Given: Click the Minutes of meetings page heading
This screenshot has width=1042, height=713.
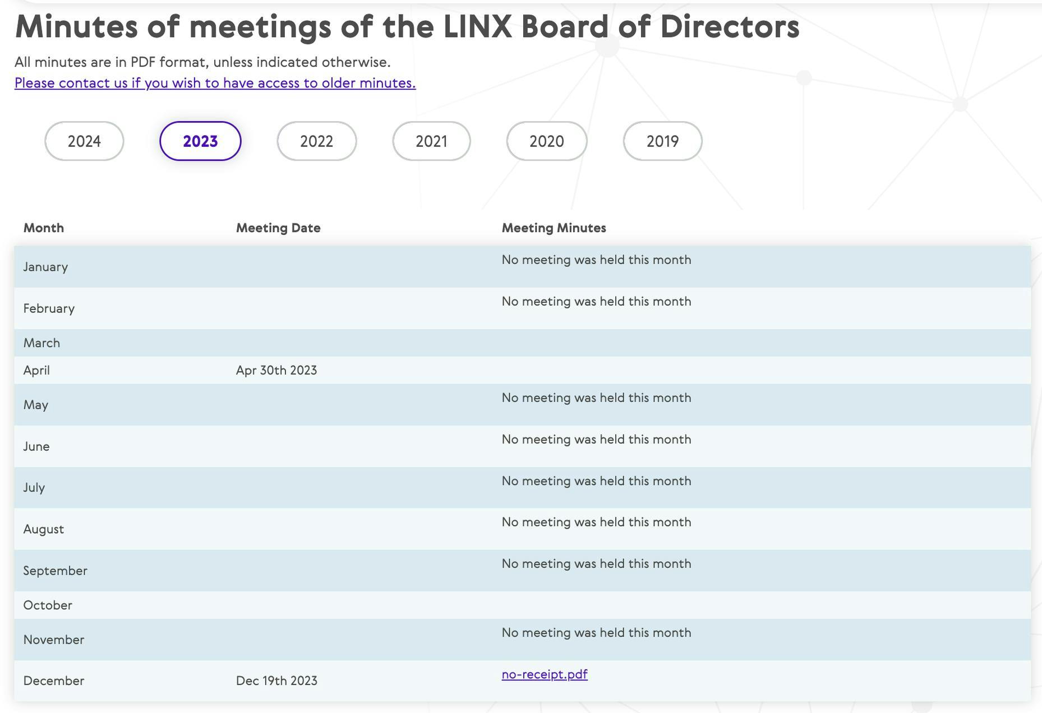Looking at the screenshot, I should coord(407,27).
